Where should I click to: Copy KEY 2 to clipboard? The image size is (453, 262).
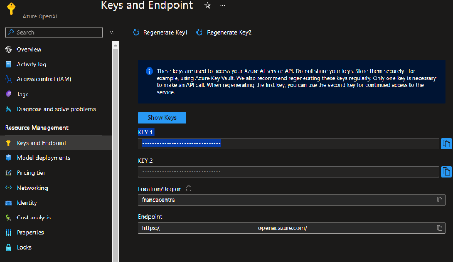coord(446,171)
